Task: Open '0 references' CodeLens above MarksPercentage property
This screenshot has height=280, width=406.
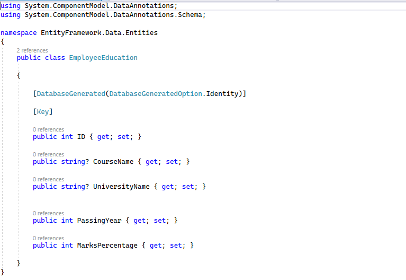Action: pos(48,238)
